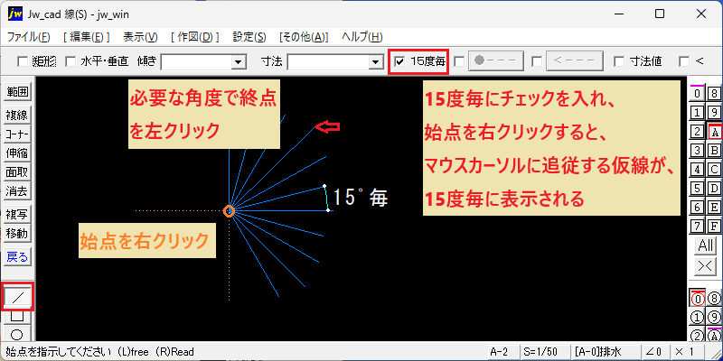Click the Jw_cad app icon in title bar
Image resolution: width=723 pixels, height=361 pixels.
(14, 14)
